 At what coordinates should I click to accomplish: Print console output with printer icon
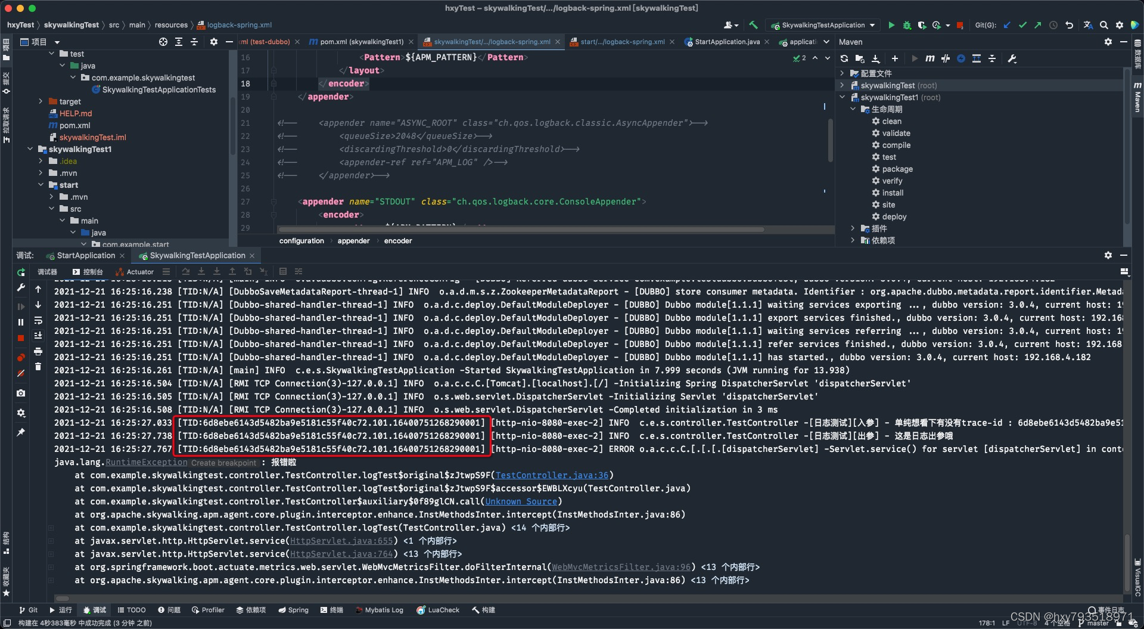pyautogui.click(x=38, y=351)
